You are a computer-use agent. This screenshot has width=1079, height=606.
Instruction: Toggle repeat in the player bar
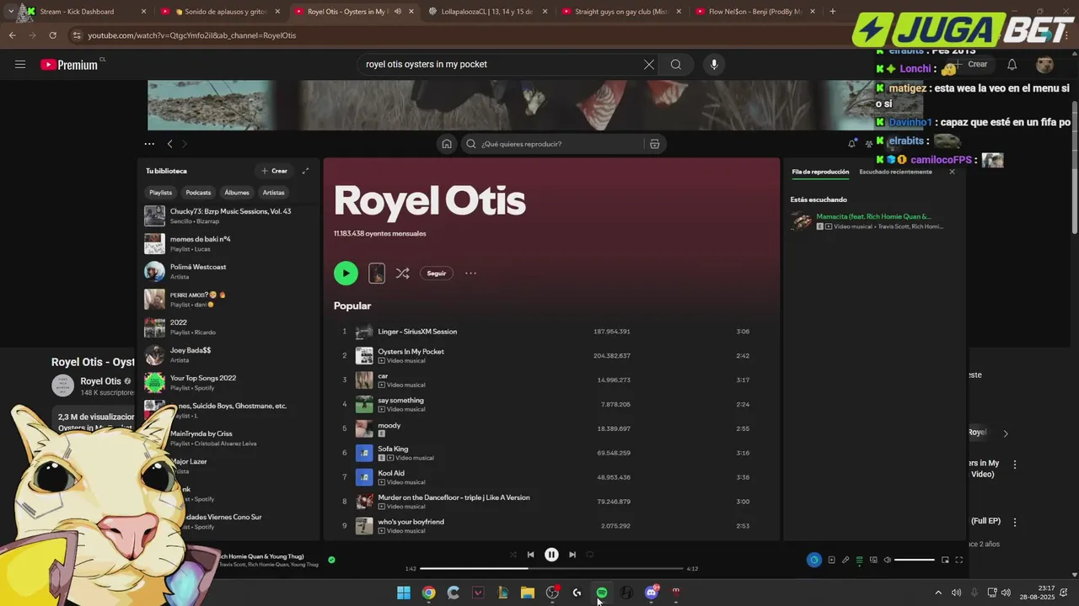pos(590,555)
